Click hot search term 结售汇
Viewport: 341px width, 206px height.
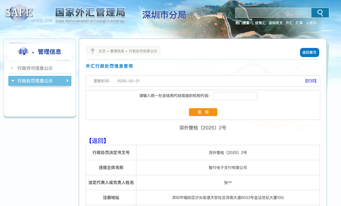260,23
